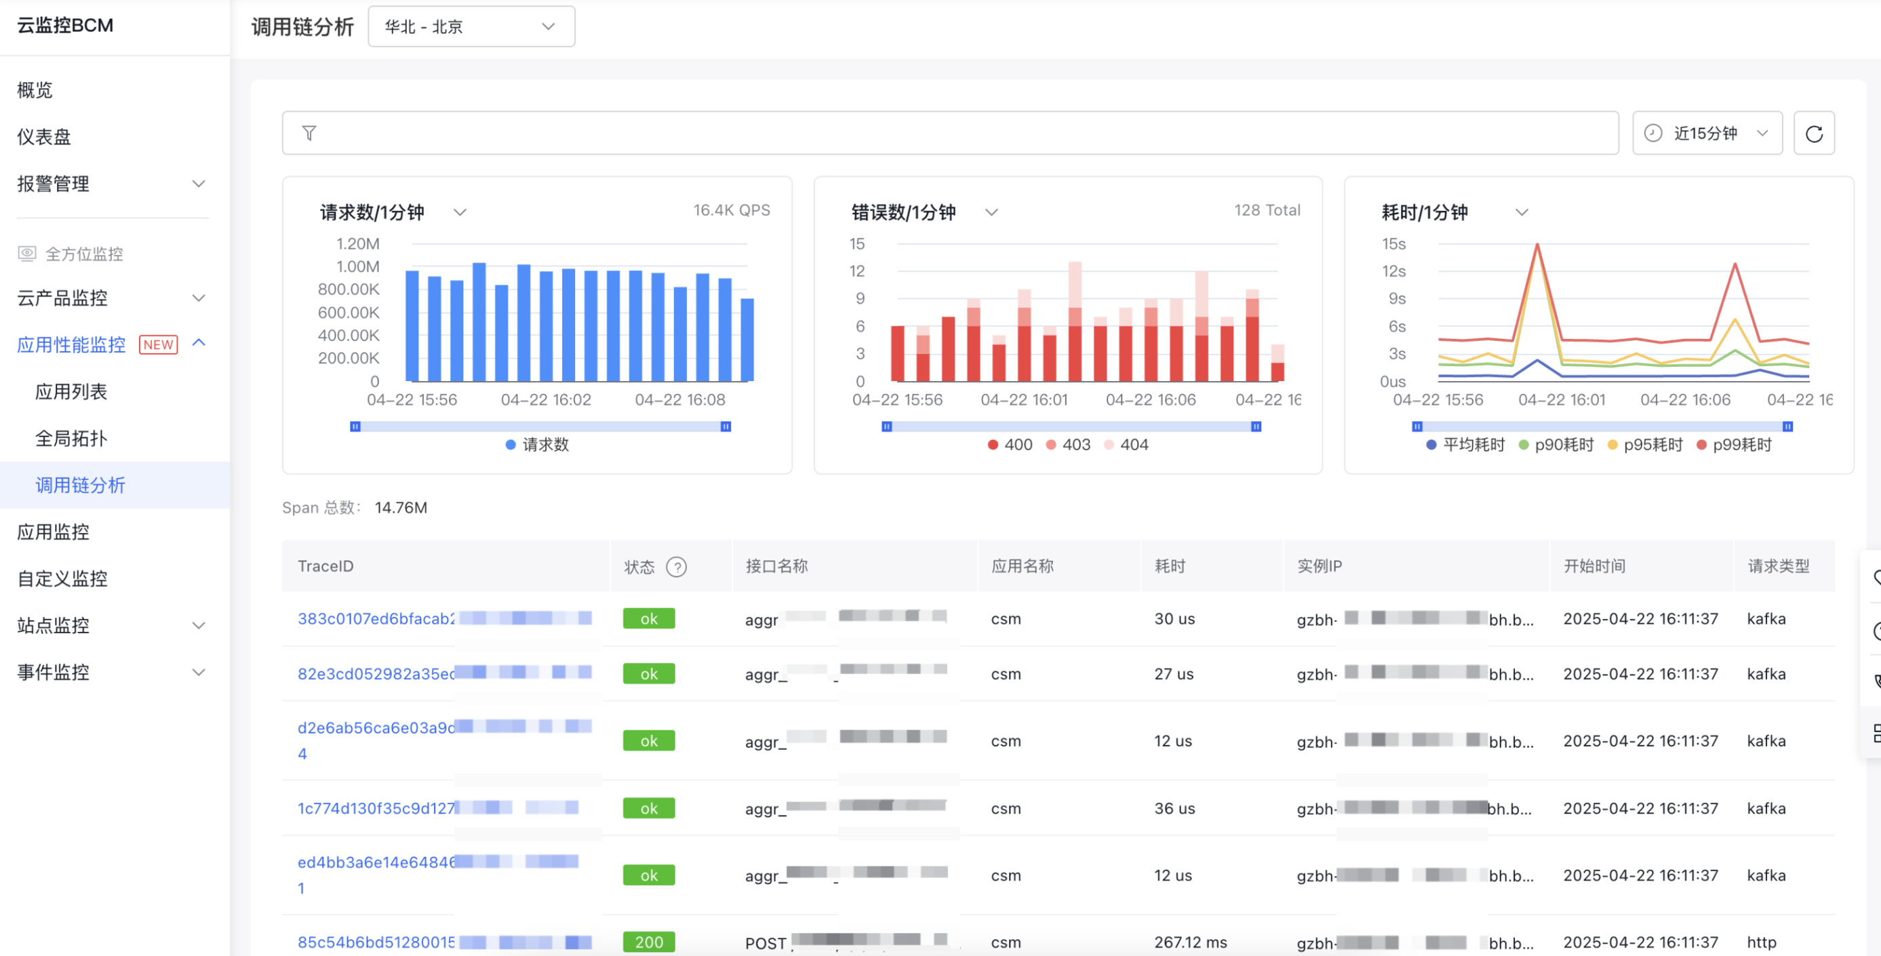Click the 开始时间 column header
The width and height of the screenshot is (1881, 956).
tap(1595, 567)
